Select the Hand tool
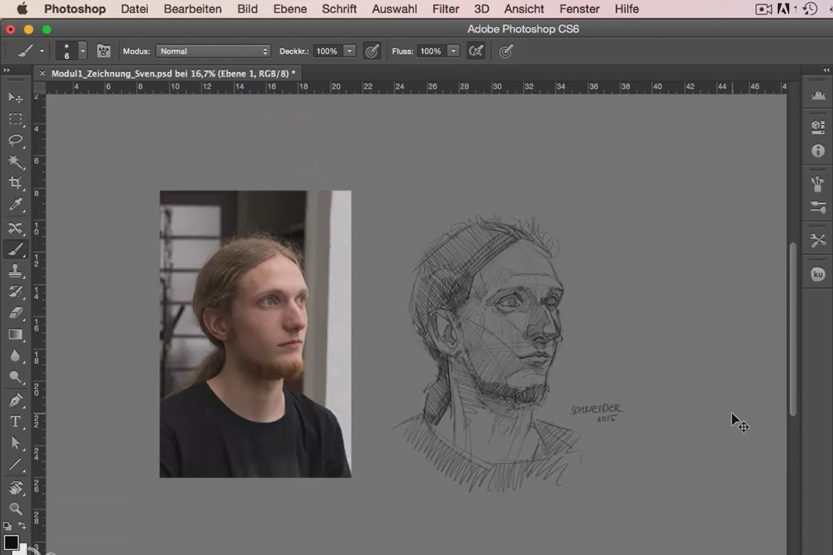Screen dimensions: 833x555 tap(15, 488)
